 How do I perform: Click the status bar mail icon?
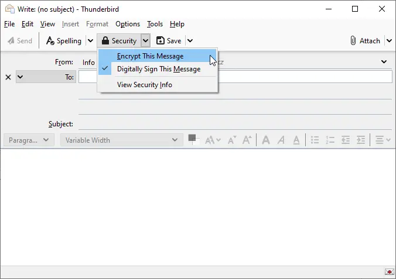pos(389,272)
